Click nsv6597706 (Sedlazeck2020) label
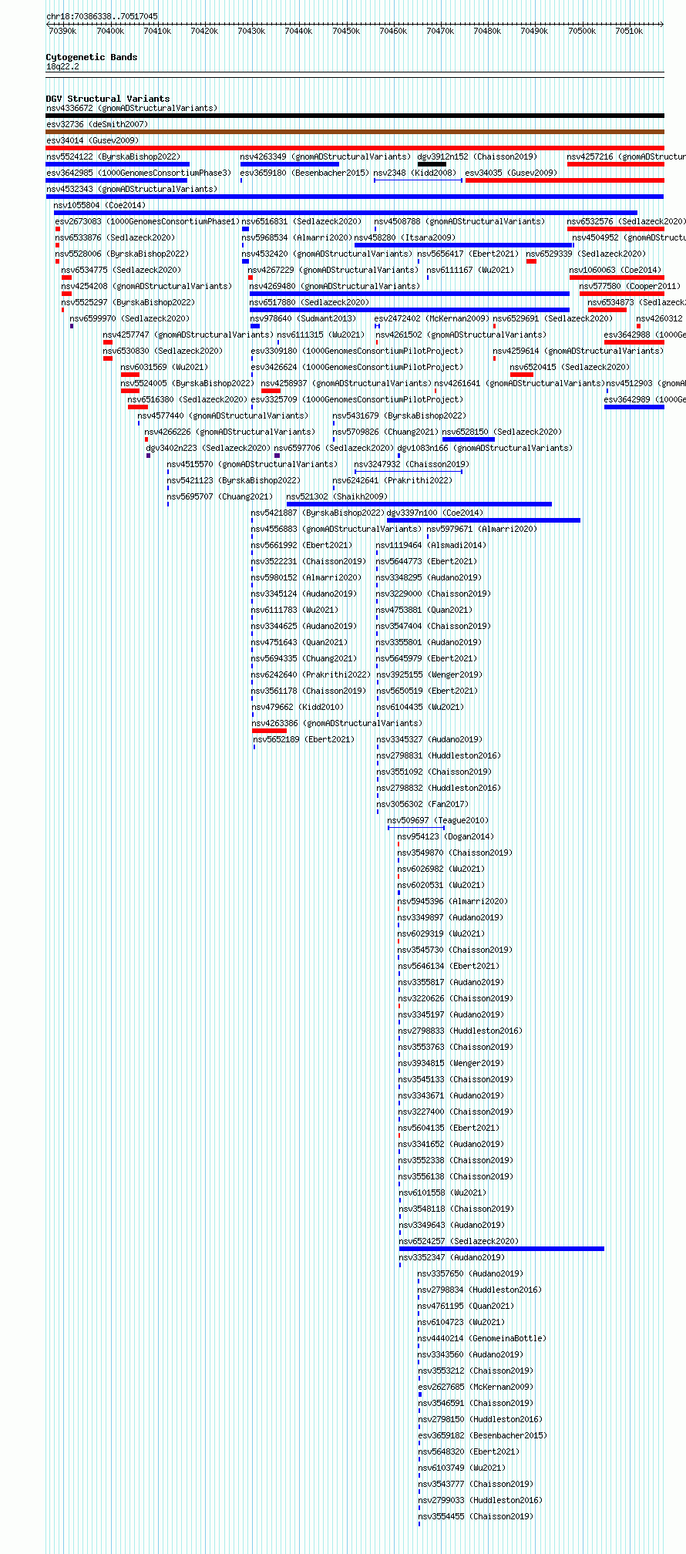This screenshot has width=686, height=1554. click(334, 448)
